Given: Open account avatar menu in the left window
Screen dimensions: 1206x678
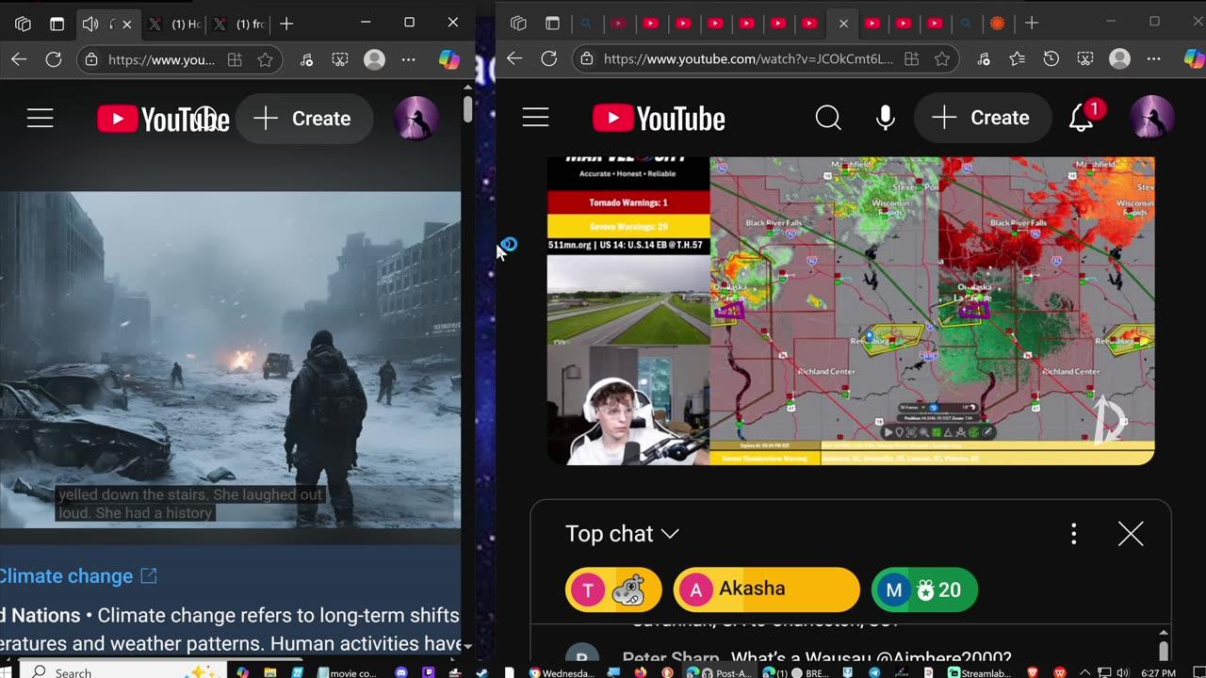Looking at the screenshot, I should tap(416, 119).
